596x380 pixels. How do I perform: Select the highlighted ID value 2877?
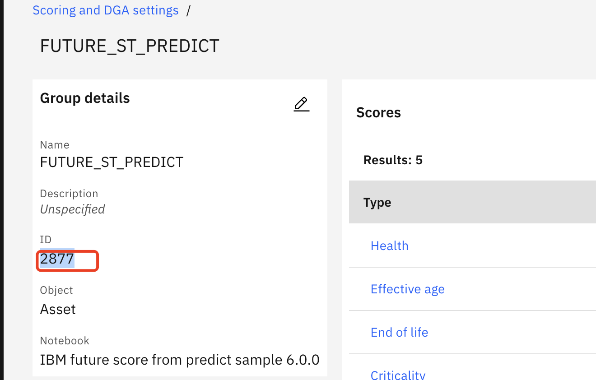pyautogui.click(x=57, y=259)
